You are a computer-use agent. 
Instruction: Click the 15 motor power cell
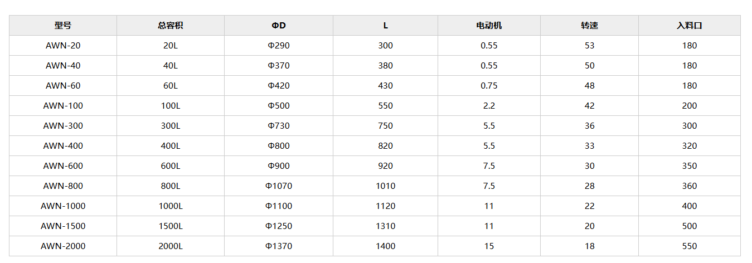coord(489,246)
